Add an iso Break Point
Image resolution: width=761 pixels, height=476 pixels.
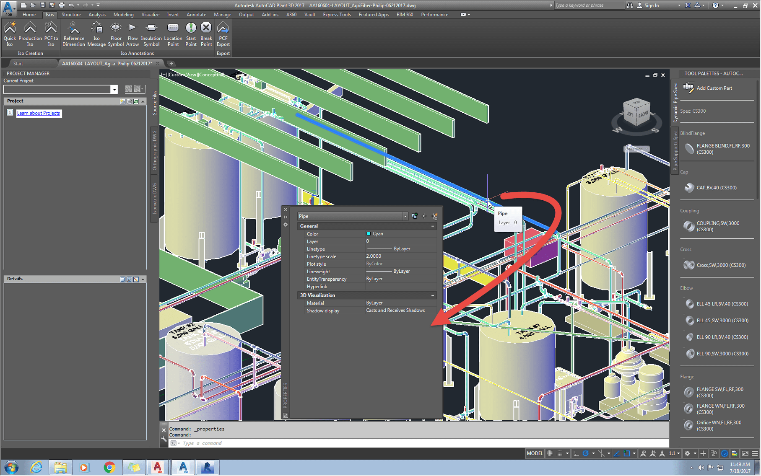[x=206, y=34]
